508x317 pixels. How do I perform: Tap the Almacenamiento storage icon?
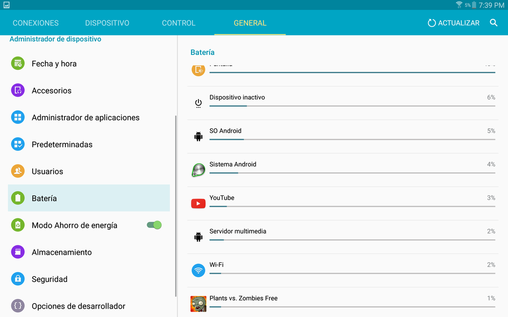coord(18,252)
